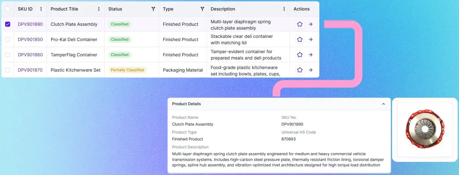The image size is (459, 175).
Task: Click the Food-grade plastic kitchenware description cell
Action: pyautogui.click(x=245, y=71)
